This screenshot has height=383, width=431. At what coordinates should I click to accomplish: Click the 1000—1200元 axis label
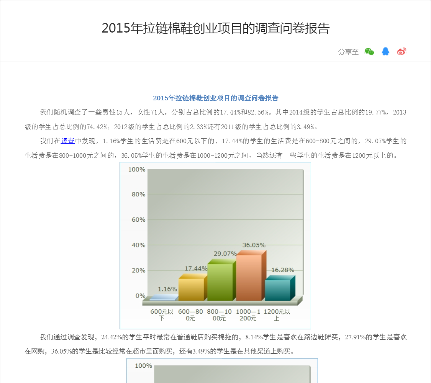[x=248, y=315]
